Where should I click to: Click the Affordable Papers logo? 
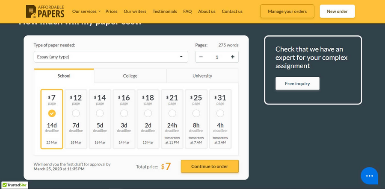tap(45, 11)
